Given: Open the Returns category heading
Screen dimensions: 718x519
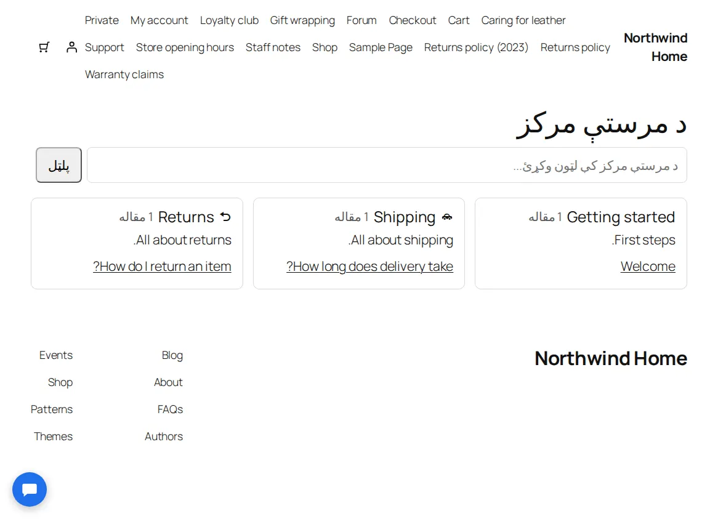Looking at the screenshot, I should click(x=186, y=217).
